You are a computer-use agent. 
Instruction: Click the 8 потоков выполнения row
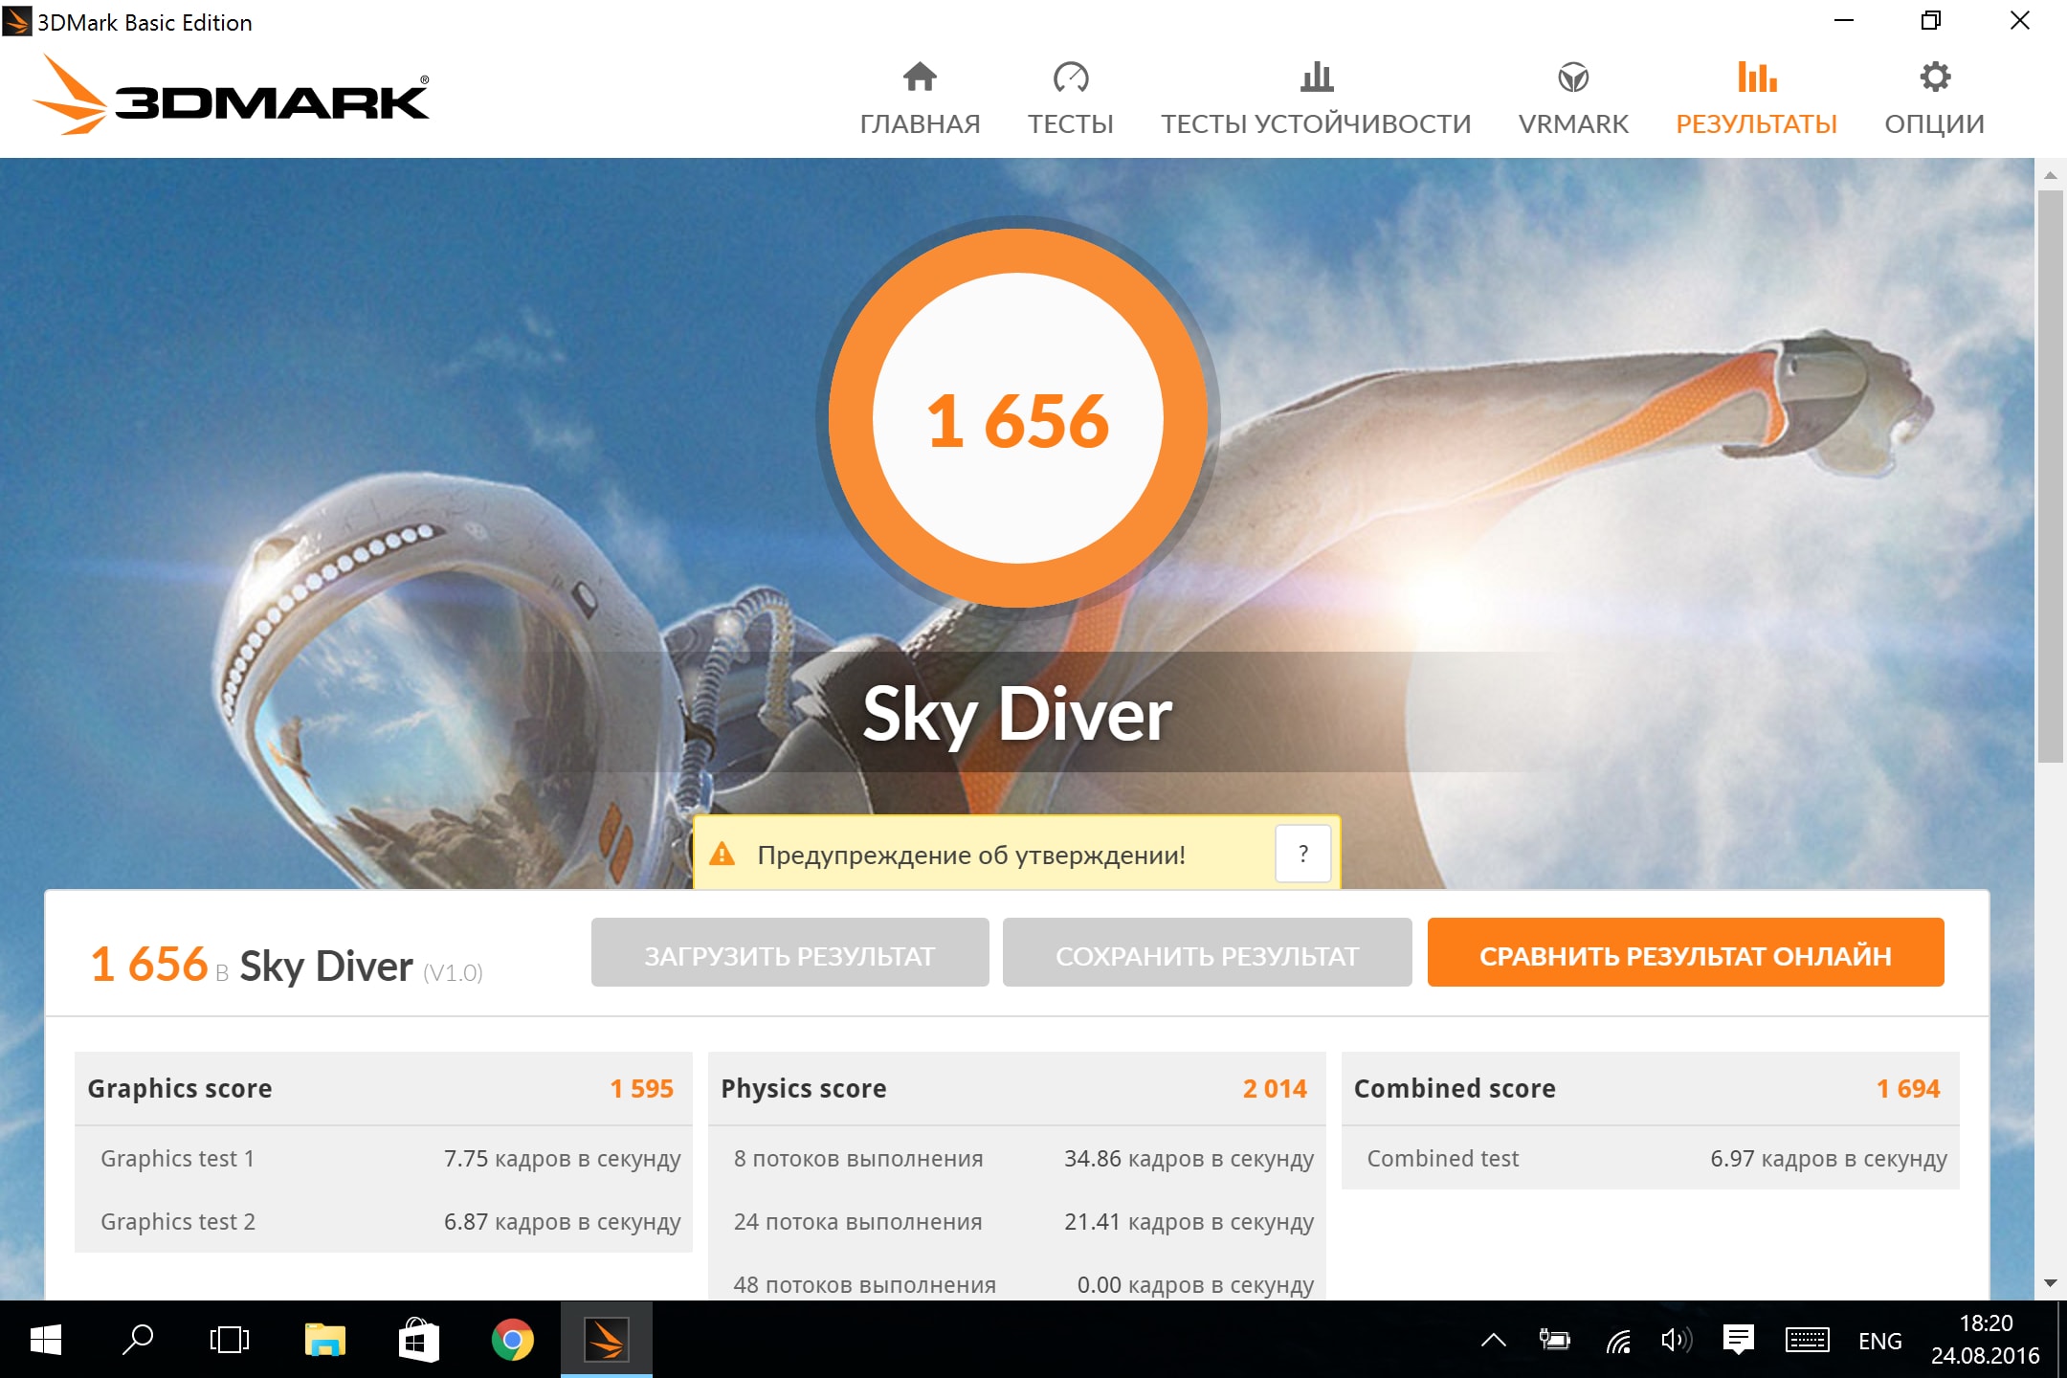click(x=1016, y=1158)
